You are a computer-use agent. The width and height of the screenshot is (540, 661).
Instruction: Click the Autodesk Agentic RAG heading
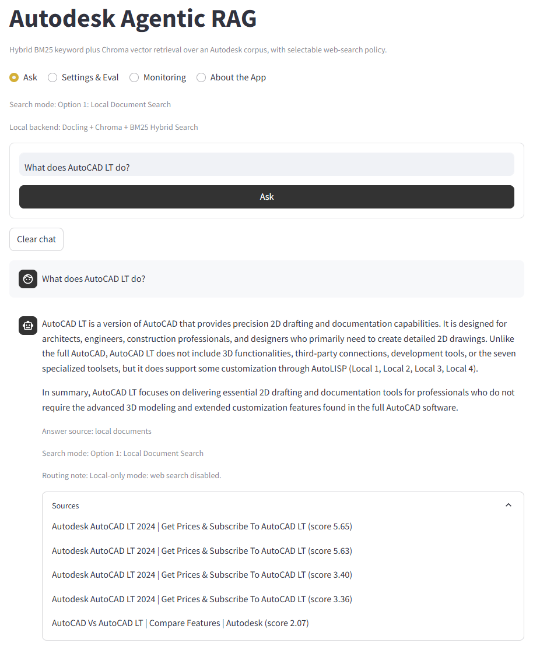133,19
